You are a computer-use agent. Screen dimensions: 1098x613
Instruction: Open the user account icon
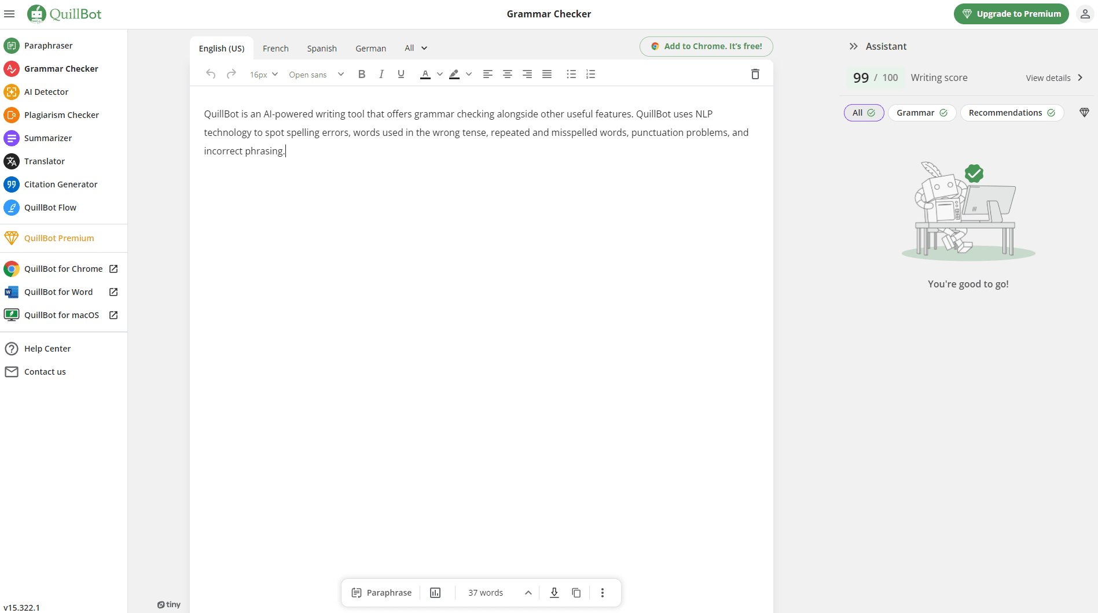(x=1085, y=14)
